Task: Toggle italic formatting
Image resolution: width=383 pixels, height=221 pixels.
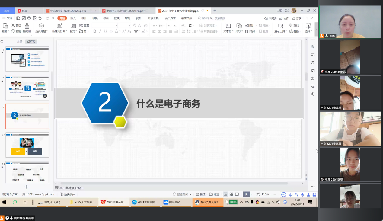Action: [x=100, y=31]
